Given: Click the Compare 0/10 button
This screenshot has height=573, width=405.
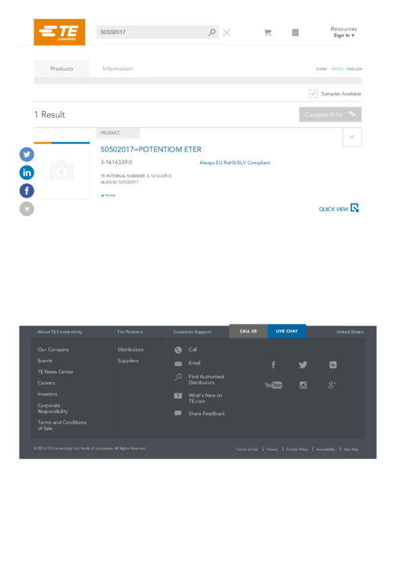Looking at the screenshot, I should [330, 115].
